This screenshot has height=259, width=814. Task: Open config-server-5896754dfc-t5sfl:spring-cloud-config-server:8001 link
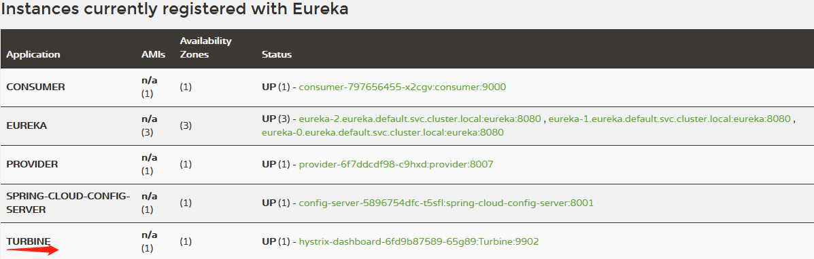point(446,203)
